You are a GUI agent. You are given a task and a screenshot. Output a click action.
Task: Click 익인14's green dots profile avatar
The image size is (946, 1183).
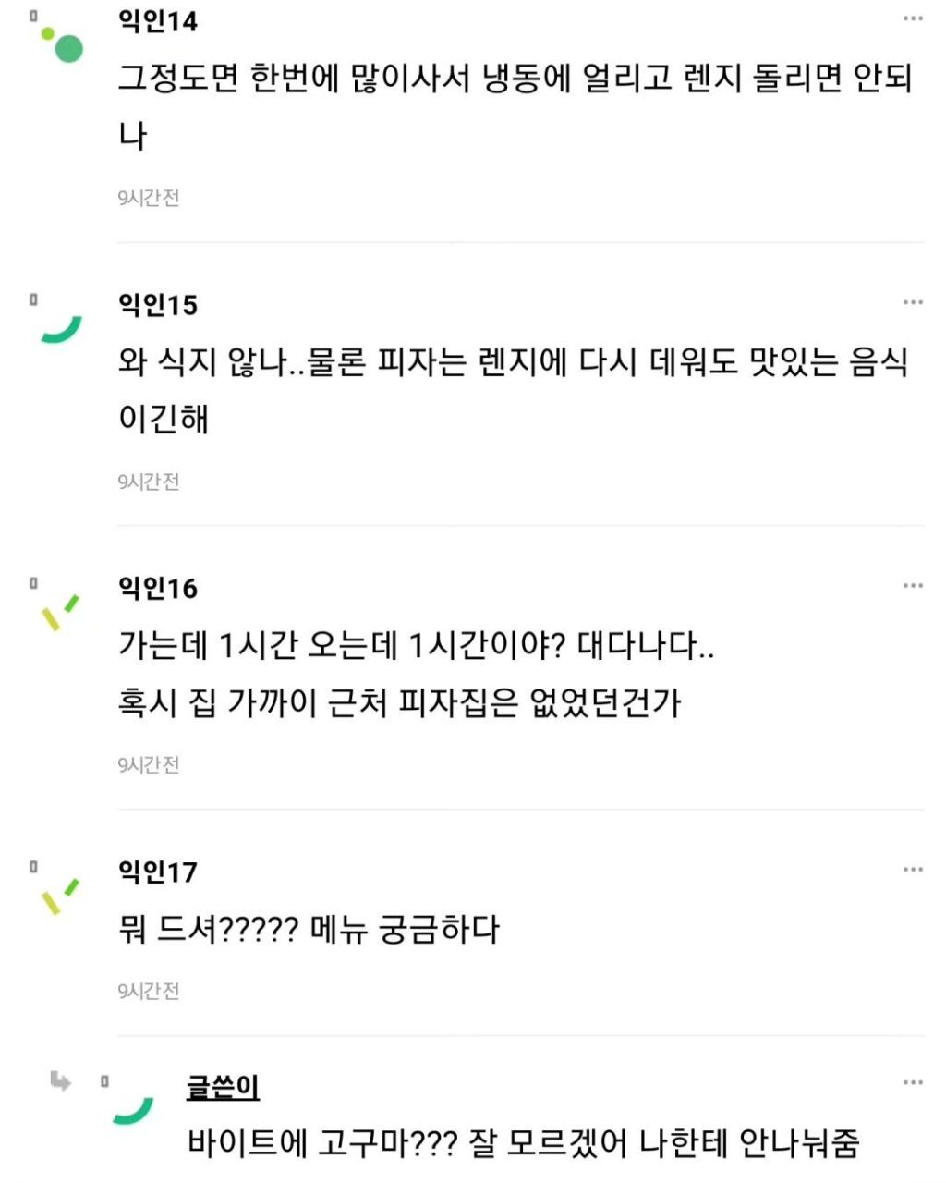click(x=62, y=43)
